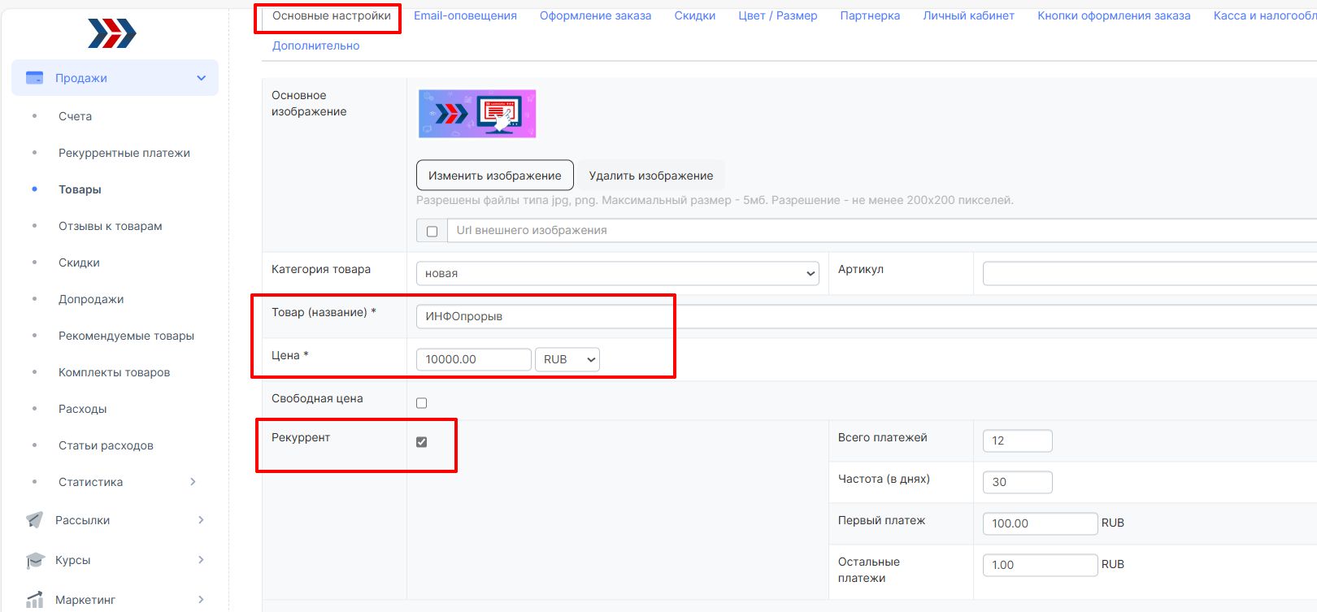1317x612 pixels.
Task: Click the Продажи card icon in sidebar
Action: tap(34, 78)
